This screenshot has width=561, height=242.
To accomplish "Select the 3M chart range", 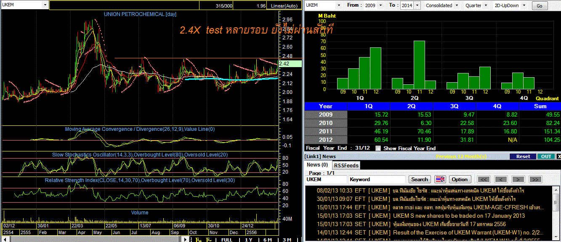I will [x=287, y=239].
